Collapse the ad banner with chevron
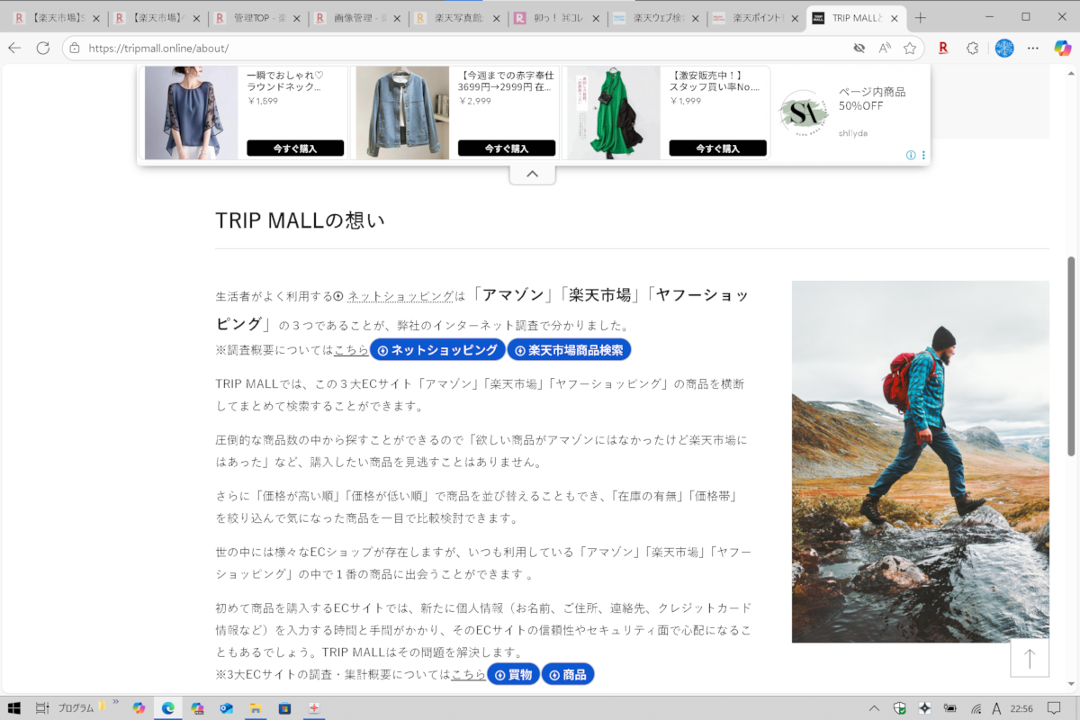This screenshot has height=720, width=1080. point(532,174)
